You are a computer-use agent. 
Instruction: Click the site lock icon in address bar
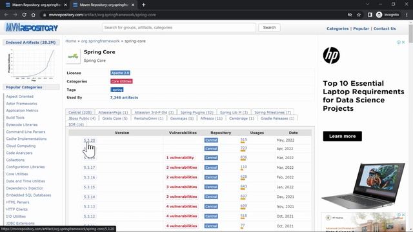45,15
